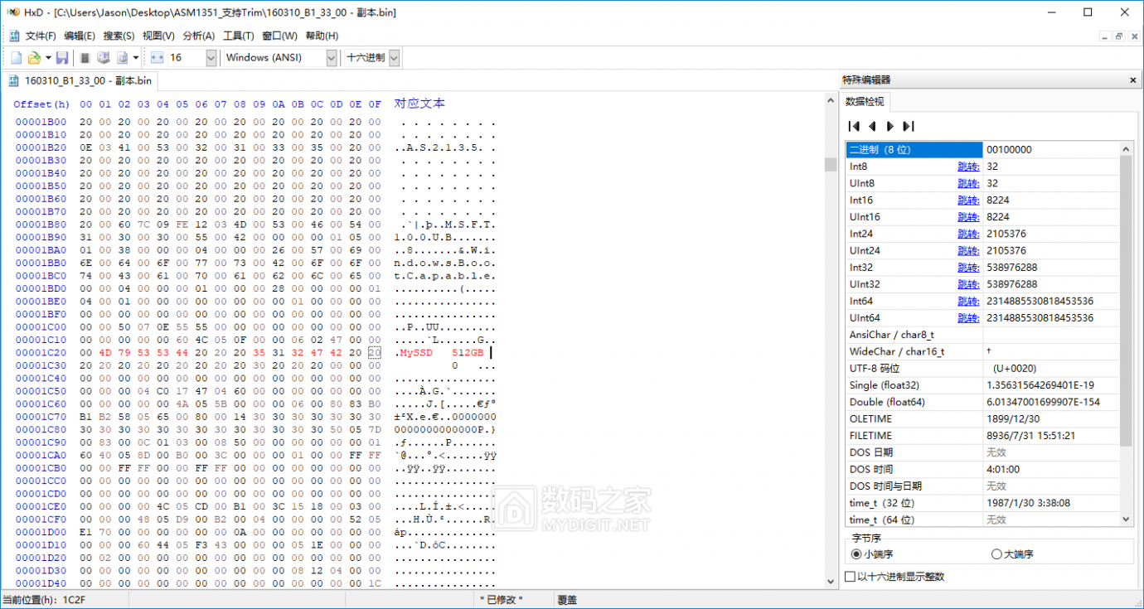Click the hex view scroll-down arrow
The image size is (1144, 609).
830,582
